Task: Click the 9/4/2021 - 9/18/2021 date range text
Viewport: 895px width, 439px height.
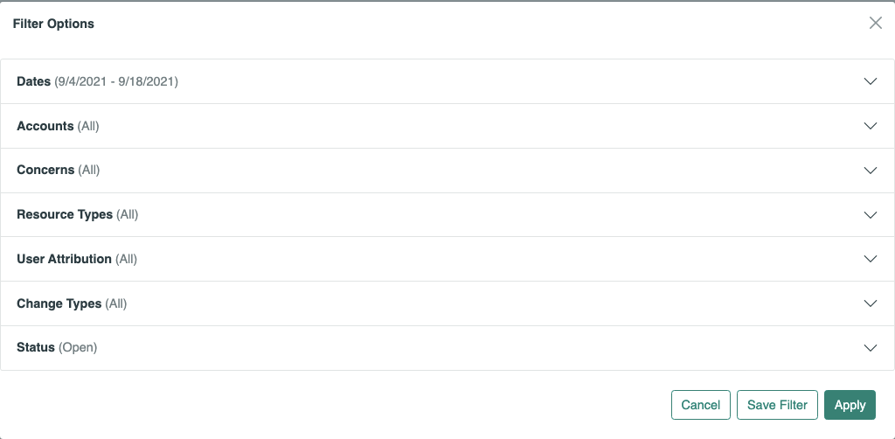Action: click(x=116, y=81)
